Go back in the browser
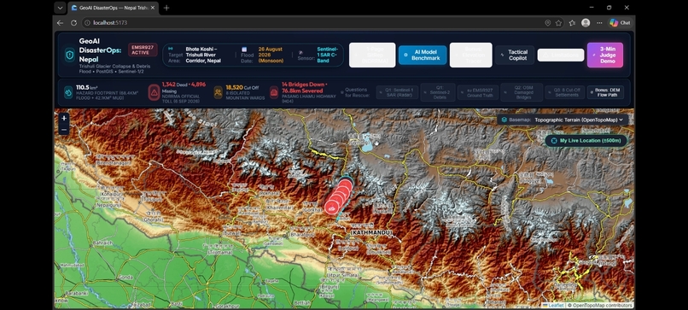The image size is (688, 310). click(x=60, y=23)
